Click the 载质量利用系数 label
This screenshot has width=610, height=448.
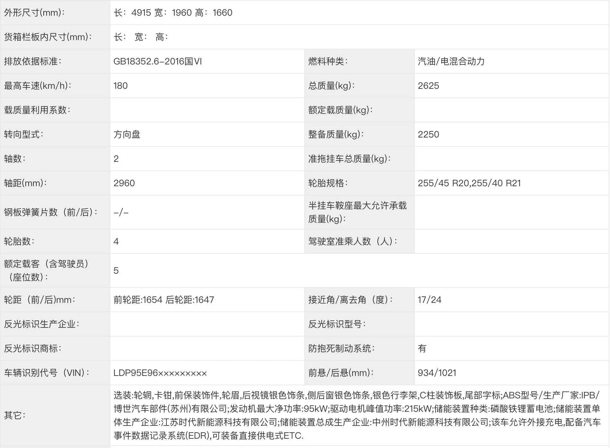tap(37, 110)
